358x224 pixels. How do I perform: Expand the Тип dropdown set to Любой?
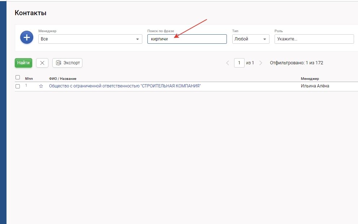point(251,39)
